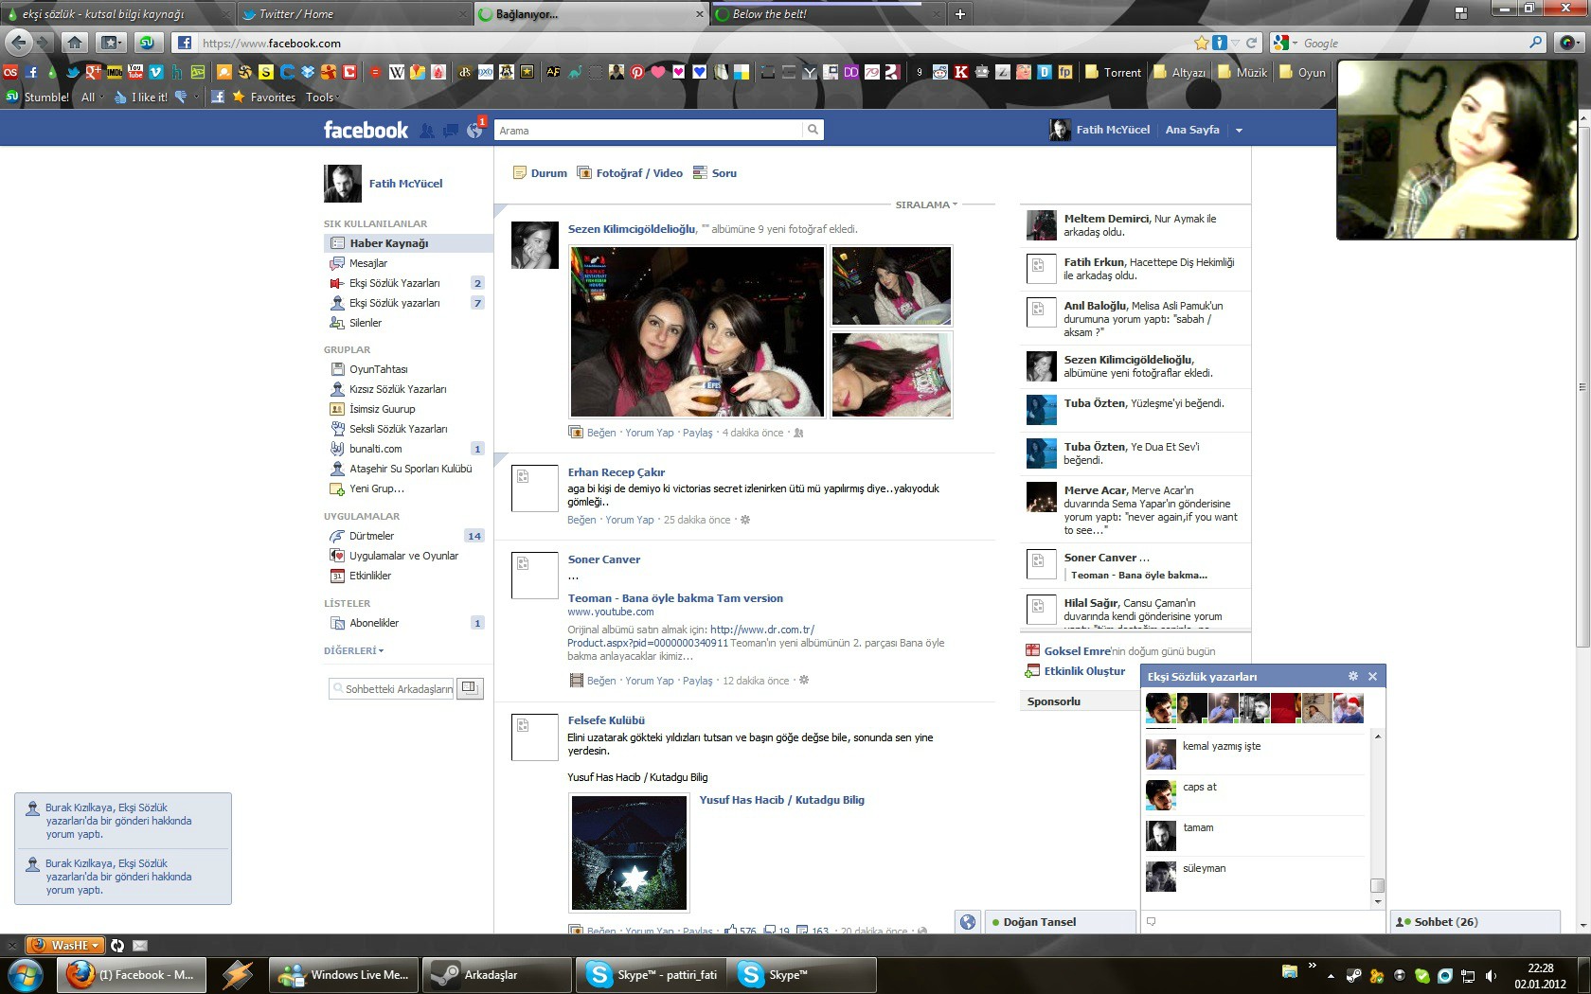Open the Sohbet (26) chat tab
The height and width of the screenshot is (994, 1591).
[x=1475, y=922]
